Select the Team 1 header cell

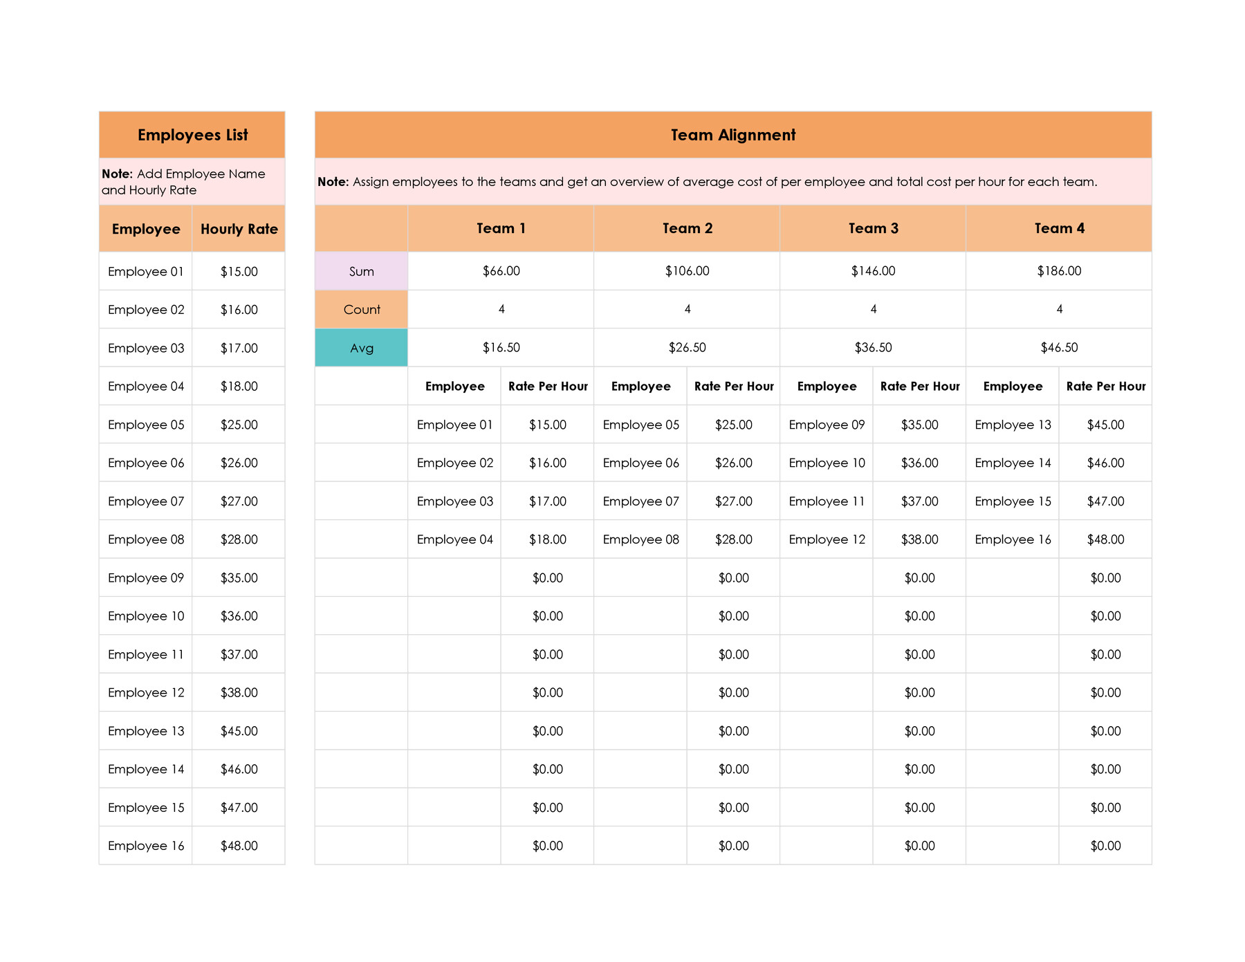(x=501, y=228)
